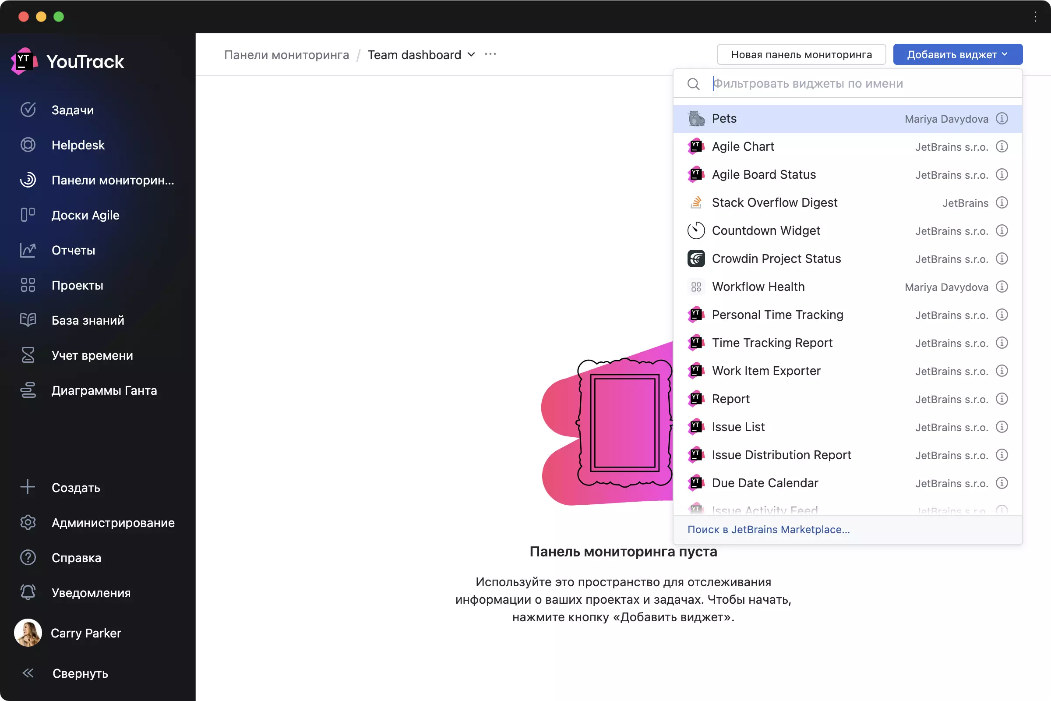Click the Helpdesk sidebar icon
This screenshot has width=1051, height=701.
(27, 145)
